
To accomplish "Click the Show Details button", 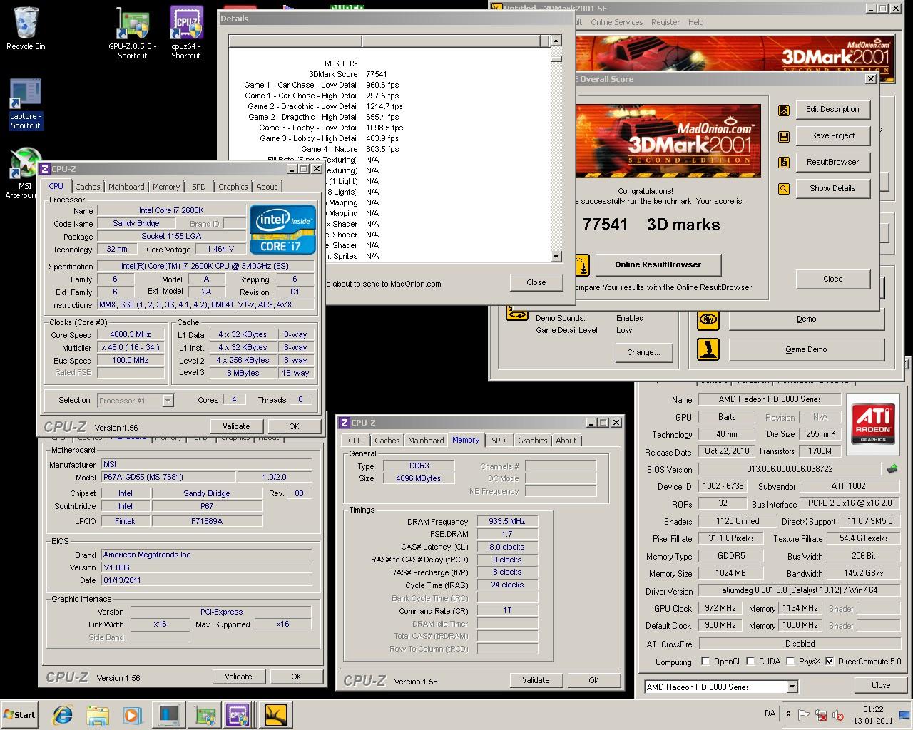I will [x=832, y=188].
